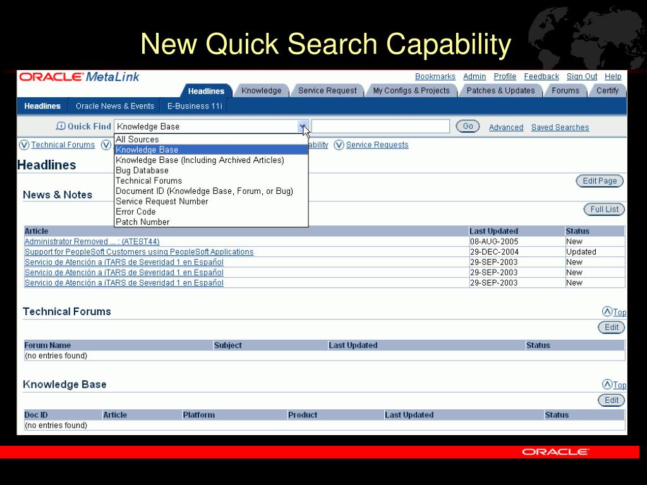Select All Sources from the dropdown list
Screen dimensions: 647x485
point(211,140)
